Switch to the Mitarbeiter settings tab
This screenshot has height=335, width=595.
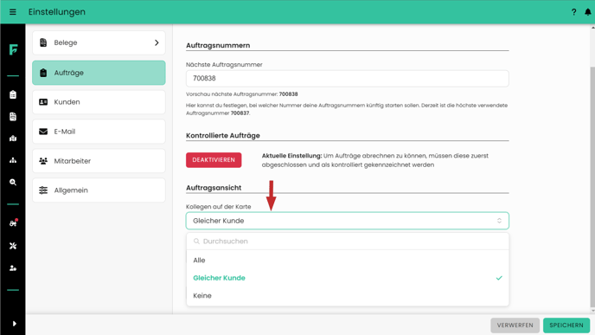pos(99,161)
